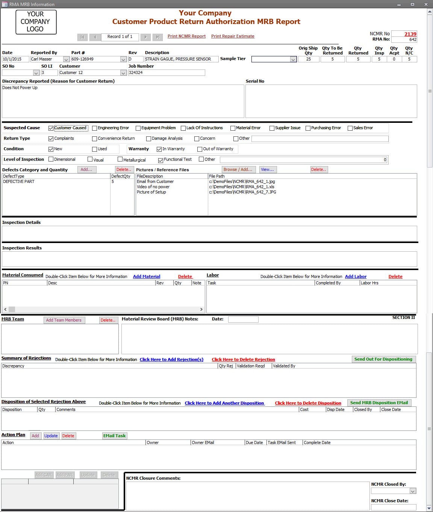This screenshot has height=512, width=433.
Task: Click the Date input field
Action: (x=15, y=59)
